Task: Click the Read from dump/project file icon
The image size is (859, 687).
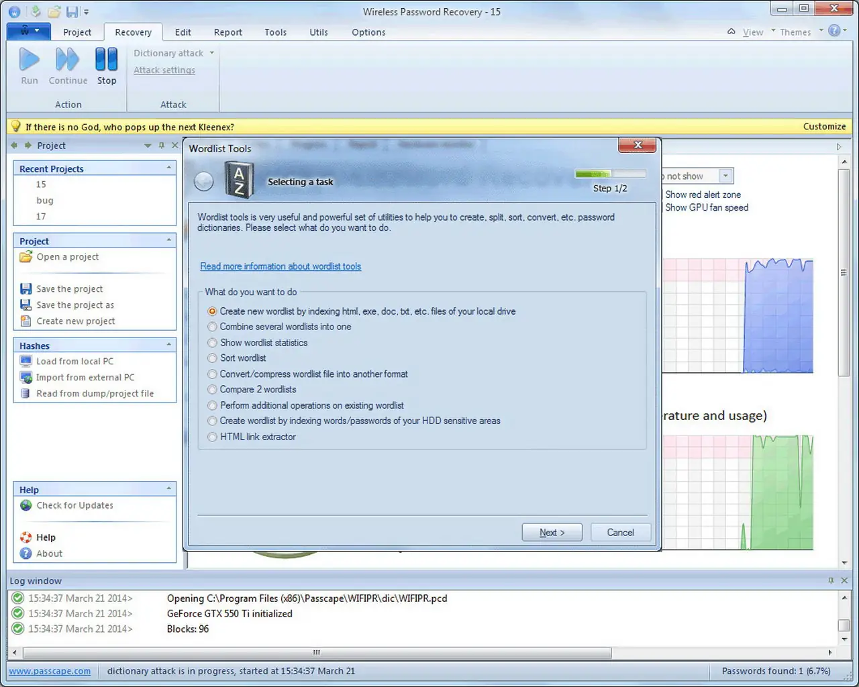Action: pyautogui.click(x=26, y=393)
